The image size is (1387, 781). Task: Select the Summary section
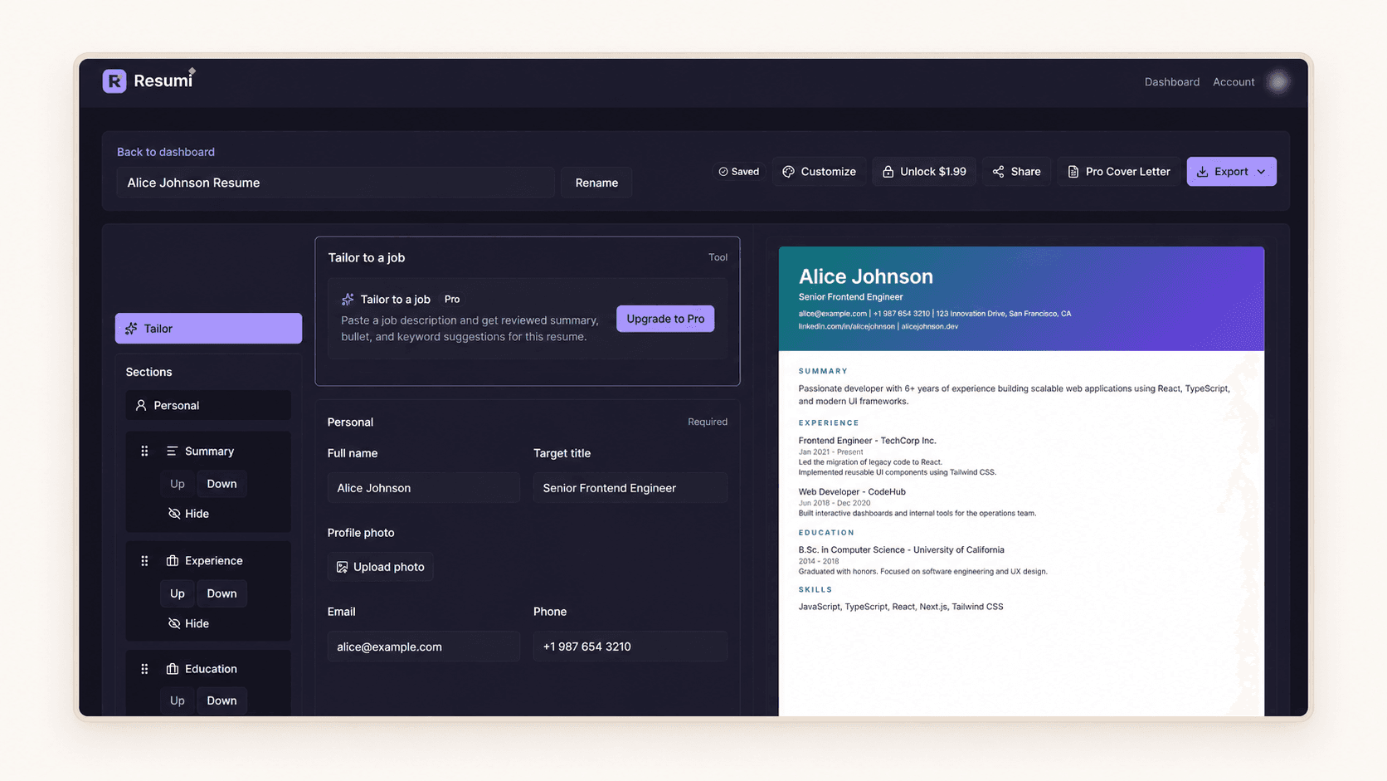pos(209,452)
